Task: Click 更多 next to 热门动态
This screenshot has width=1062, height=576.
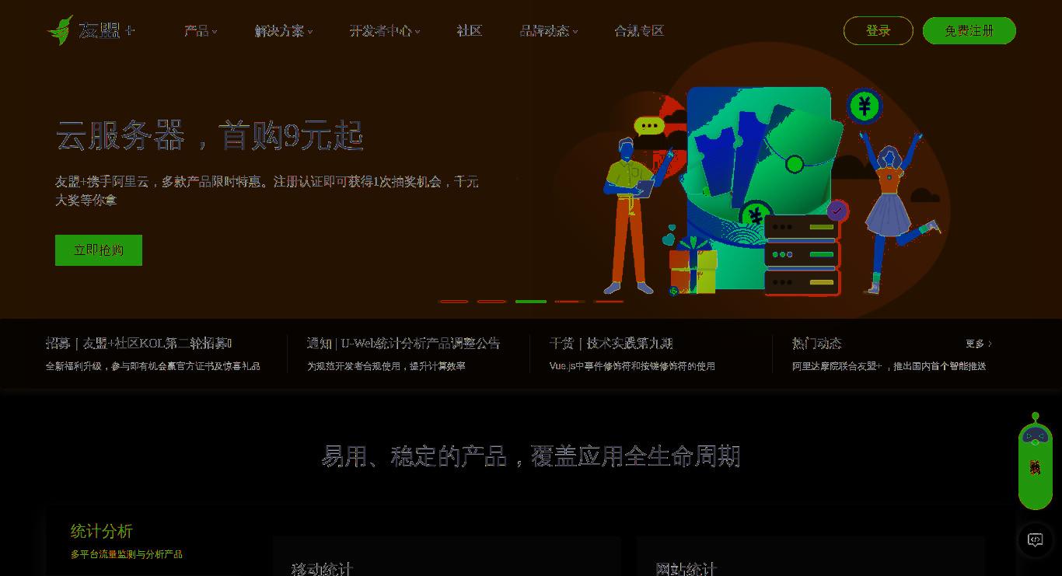Action: tap(979, 344)
